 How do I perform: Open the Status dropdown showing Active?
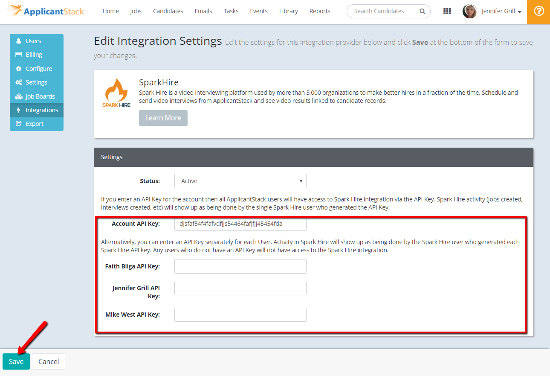[x=240, y=181]
